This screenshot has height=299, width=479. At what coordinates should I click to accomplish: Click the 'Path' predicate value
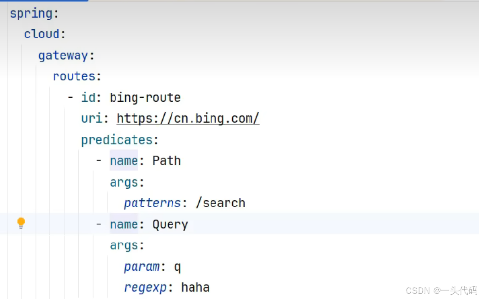pos(167,161)
